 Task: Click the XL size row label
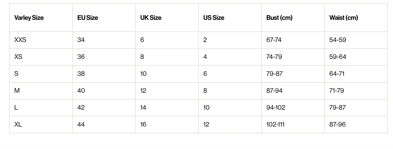pos(41,125)
